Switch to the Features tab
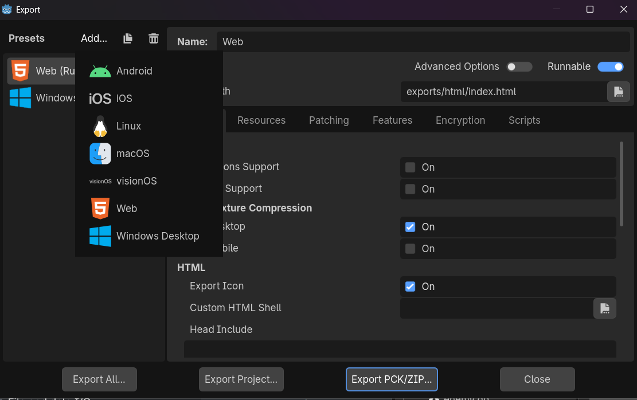637x400 pixels. (392, 120)
